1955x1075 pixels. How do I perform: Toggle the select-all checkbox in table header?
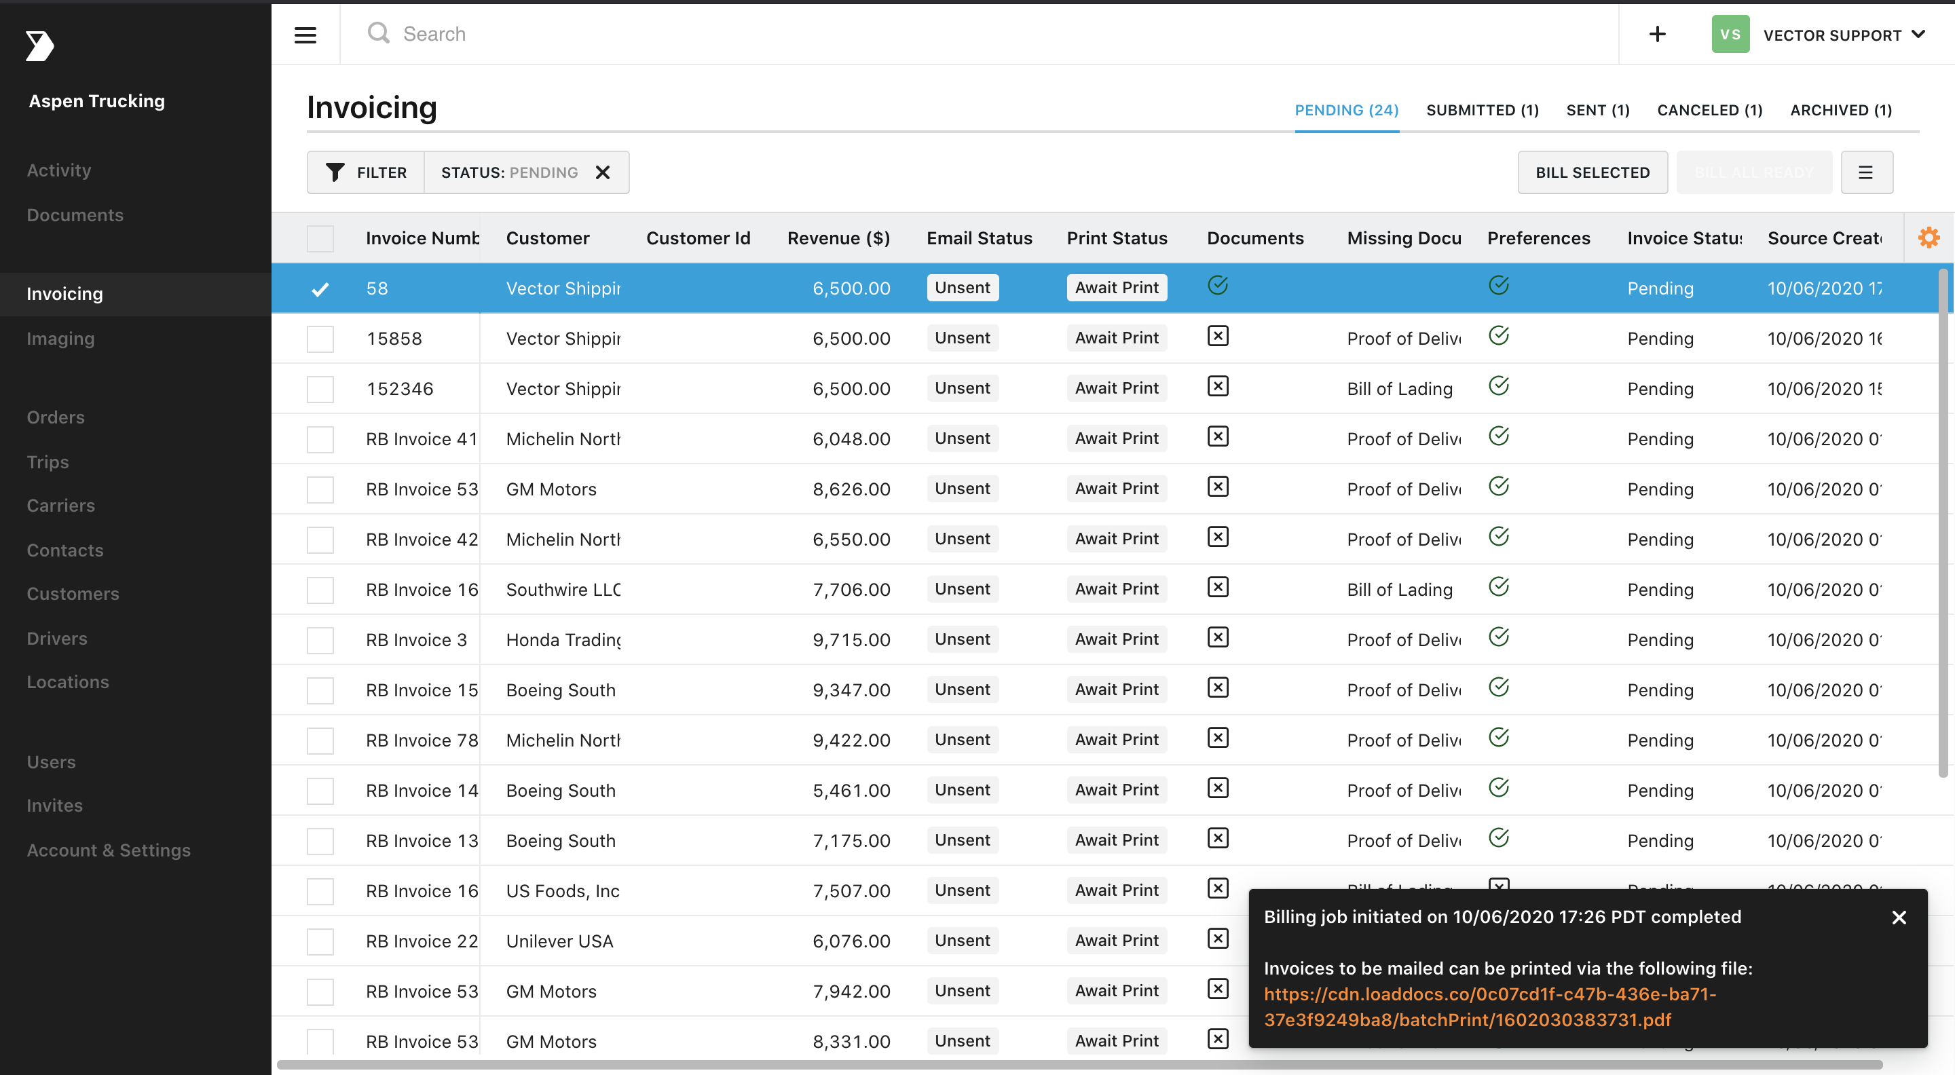click(320, 238)
